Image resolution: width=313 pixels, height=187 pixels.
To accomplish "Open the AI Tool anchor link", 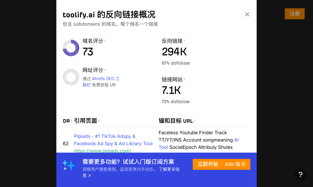I will (x=236, y=140).
